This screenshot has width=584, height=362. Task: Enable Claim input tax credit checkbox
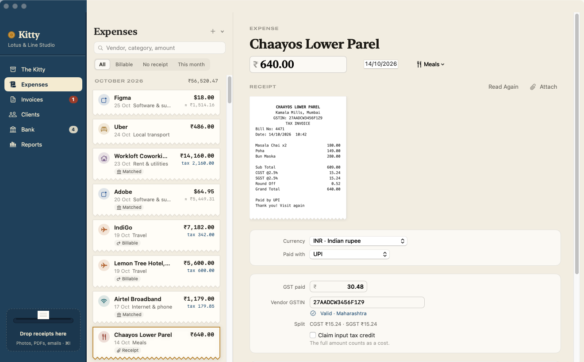(313, 335)
